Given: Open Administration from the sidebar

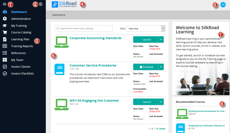Looking at the screenshot, I should (x=21, y=19).
